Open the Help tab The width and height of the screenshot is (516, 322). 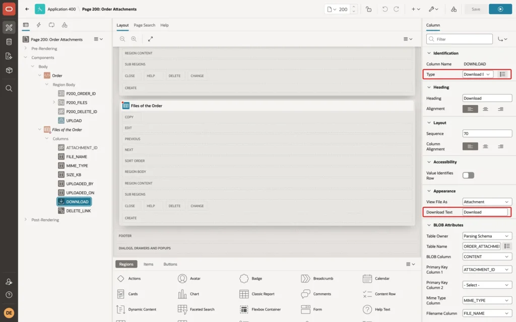pyautogui.click(x=164, y=25)
